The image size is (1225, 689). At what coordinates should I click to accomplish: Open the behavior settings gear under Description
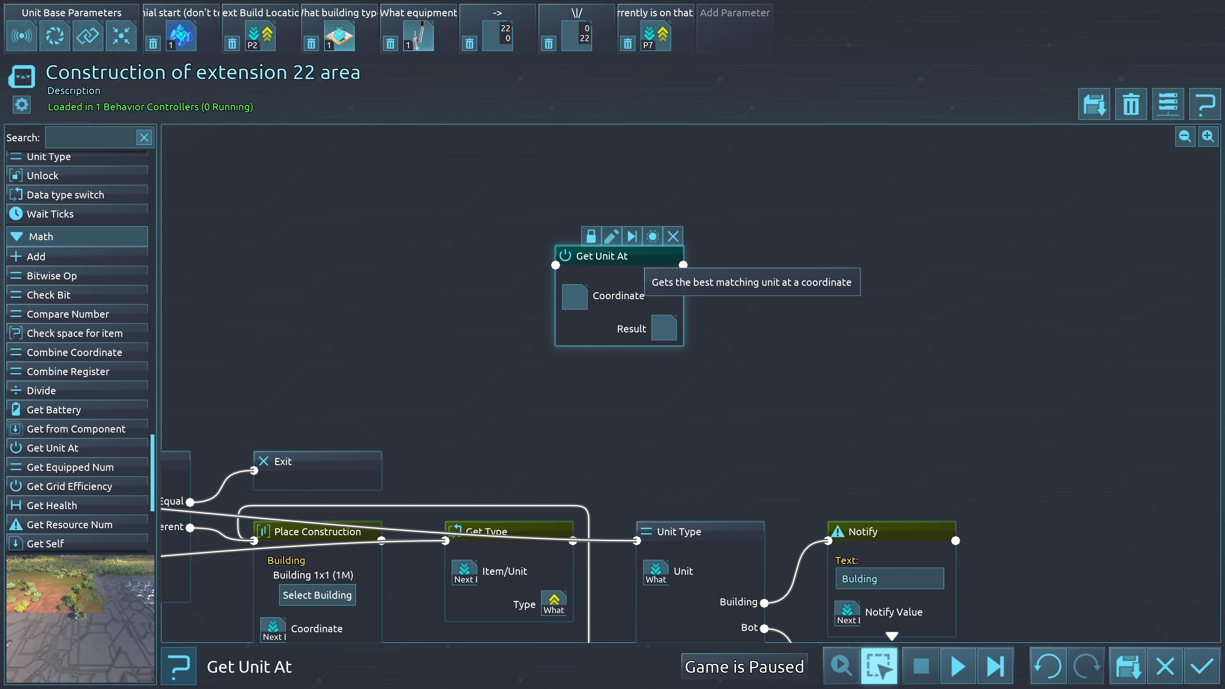pos(22,105)
